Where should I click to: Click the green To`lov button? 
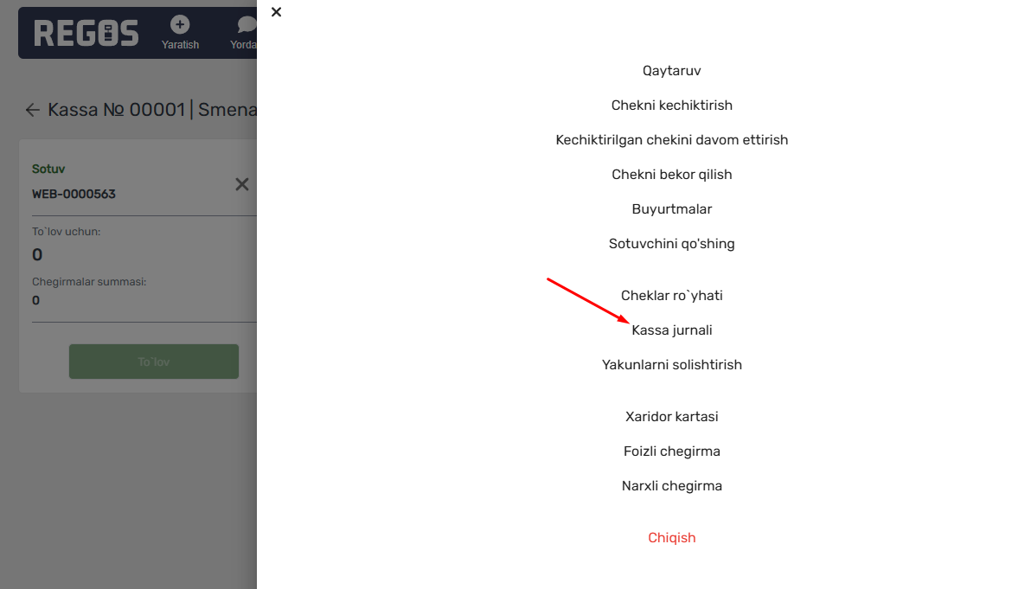154,362
